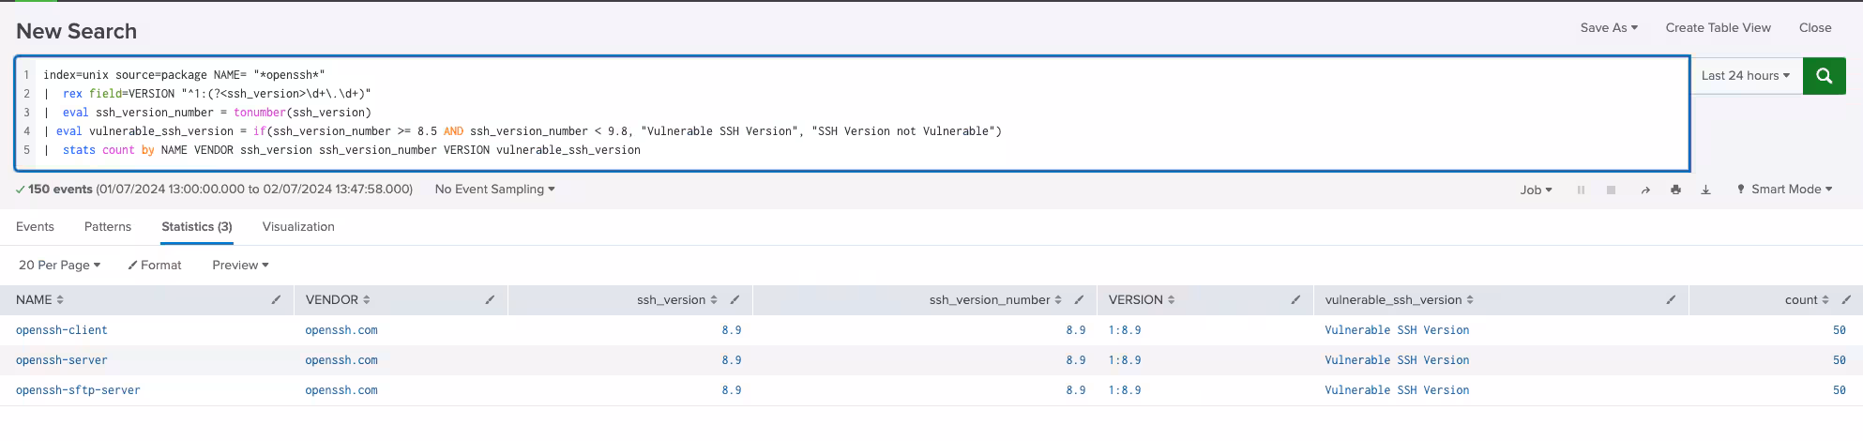This screenshot has height=441, width=1863.
Task: Open the Save As dropdown
Action: pyautogui.click(x=1608, y=28)
